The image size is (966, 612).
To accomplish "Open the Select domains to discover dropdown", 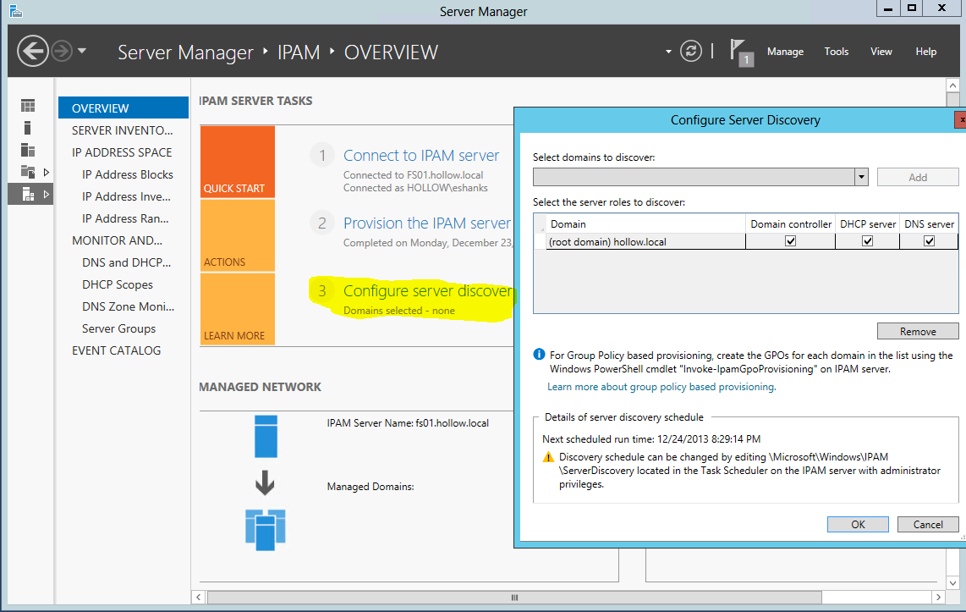I will pos(861,177).
